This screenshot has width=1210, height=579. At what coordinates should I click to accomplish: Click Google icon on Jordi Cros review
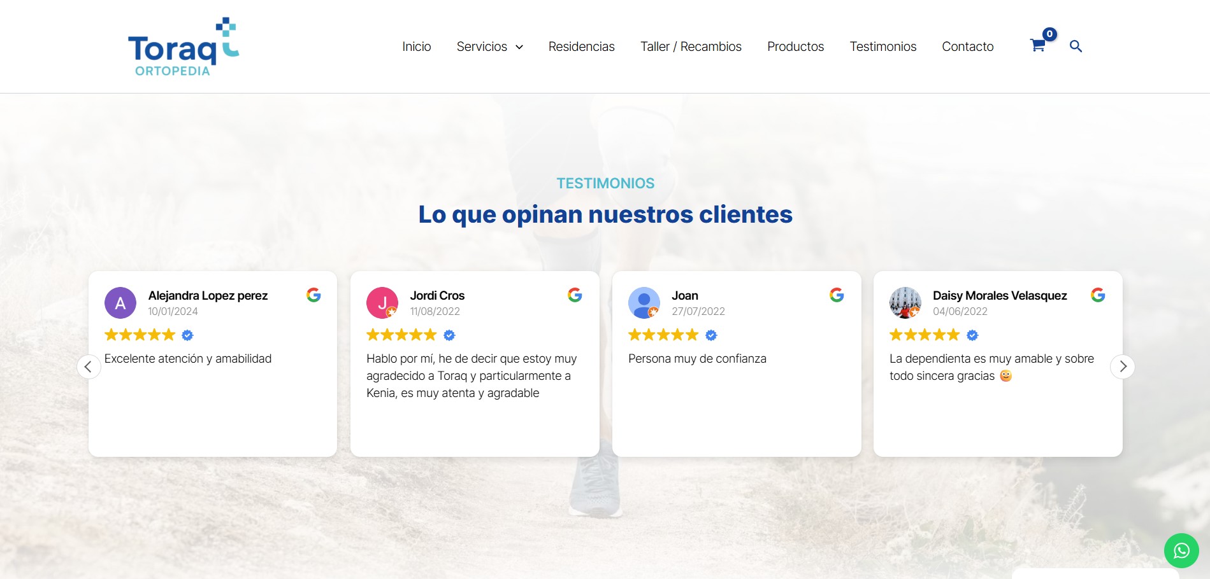(575, 295)
